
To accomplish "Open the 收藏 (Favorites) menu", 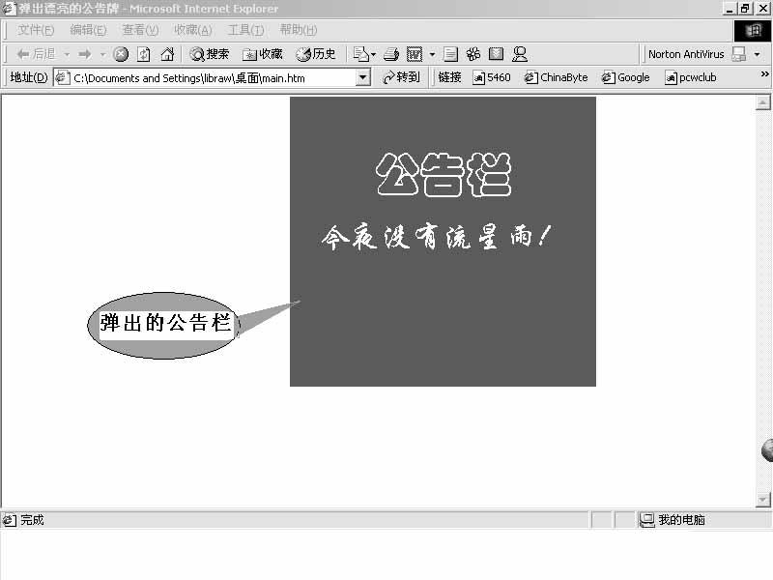I will pos(192,29).
